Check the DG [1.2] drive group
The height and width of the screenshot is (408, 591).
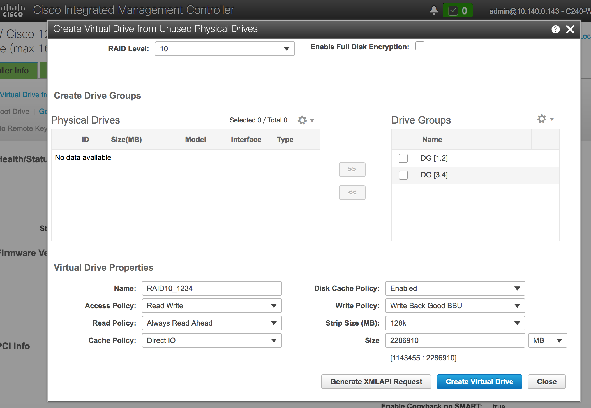pyautogui.click(x=403, y=158)
